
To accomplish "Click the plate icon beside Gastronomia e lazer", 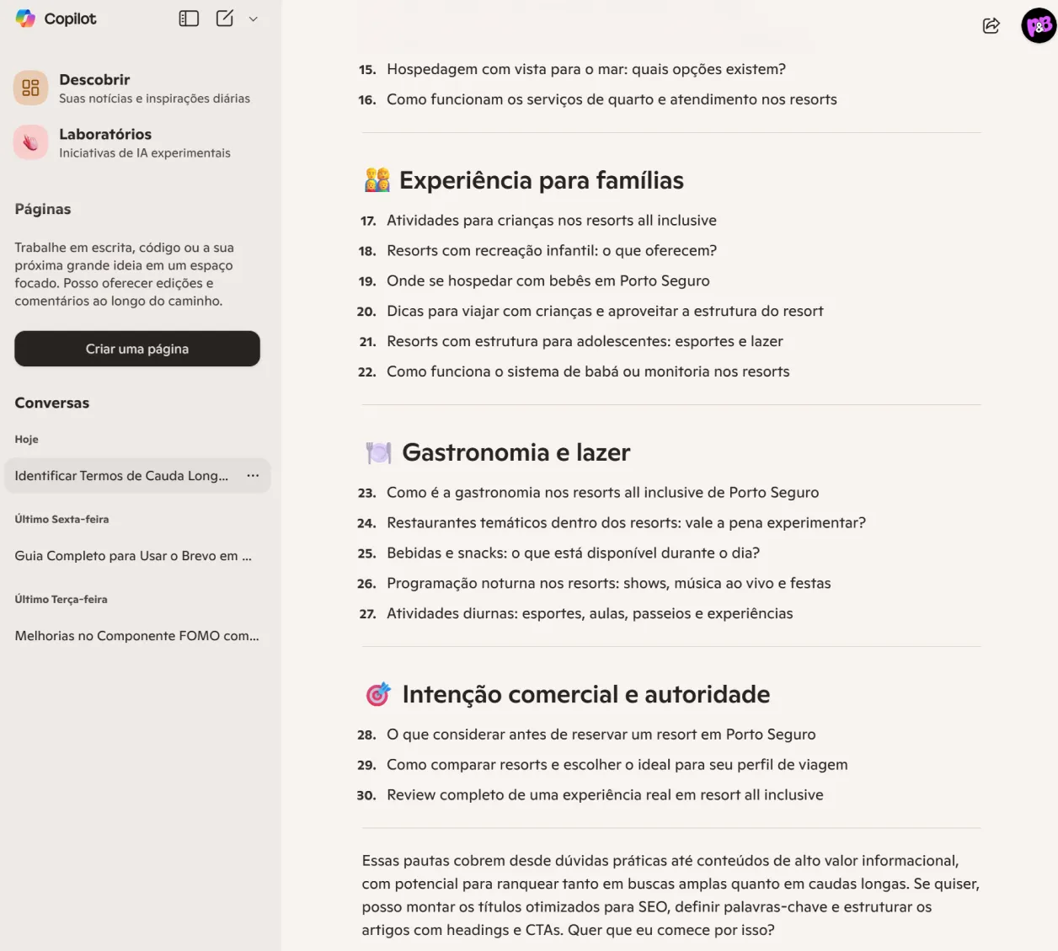I will click(379, 452).
